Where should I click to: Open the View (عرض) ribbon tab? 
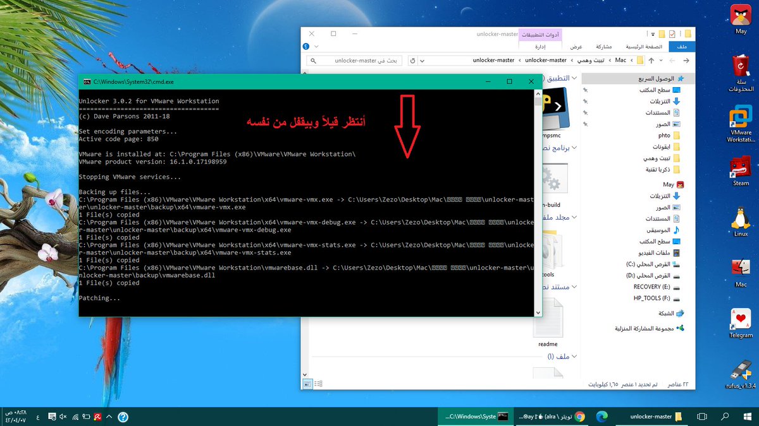click(x=576, y=47)
